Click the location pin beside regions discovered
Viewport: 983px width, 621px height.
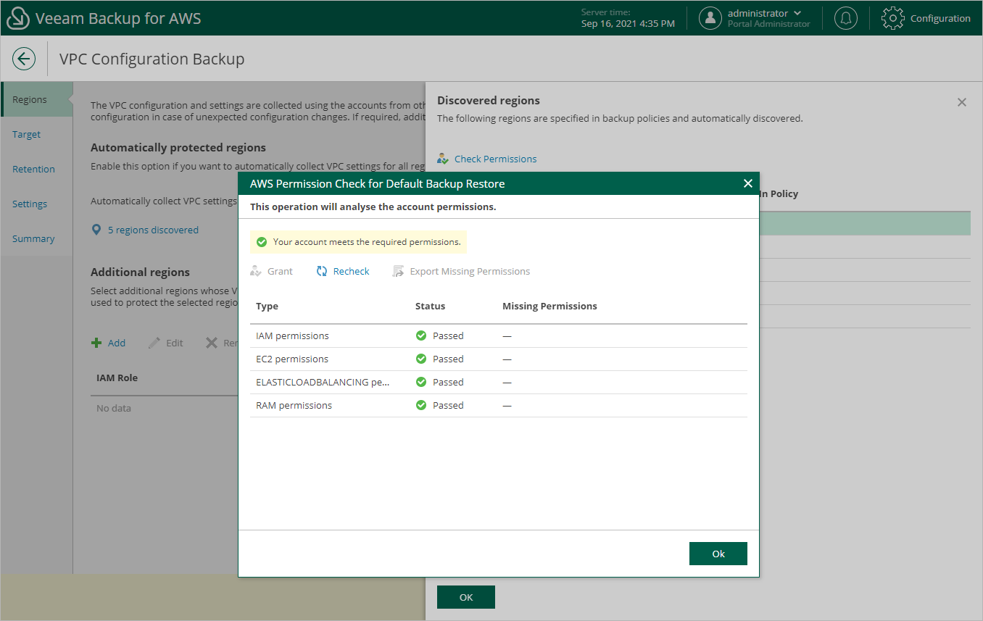[x=96, y=230]
